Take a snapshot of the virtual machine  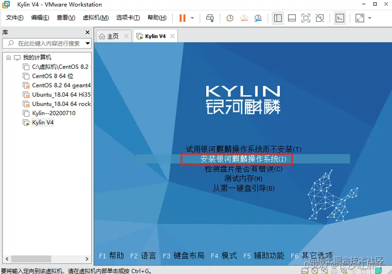229,18
